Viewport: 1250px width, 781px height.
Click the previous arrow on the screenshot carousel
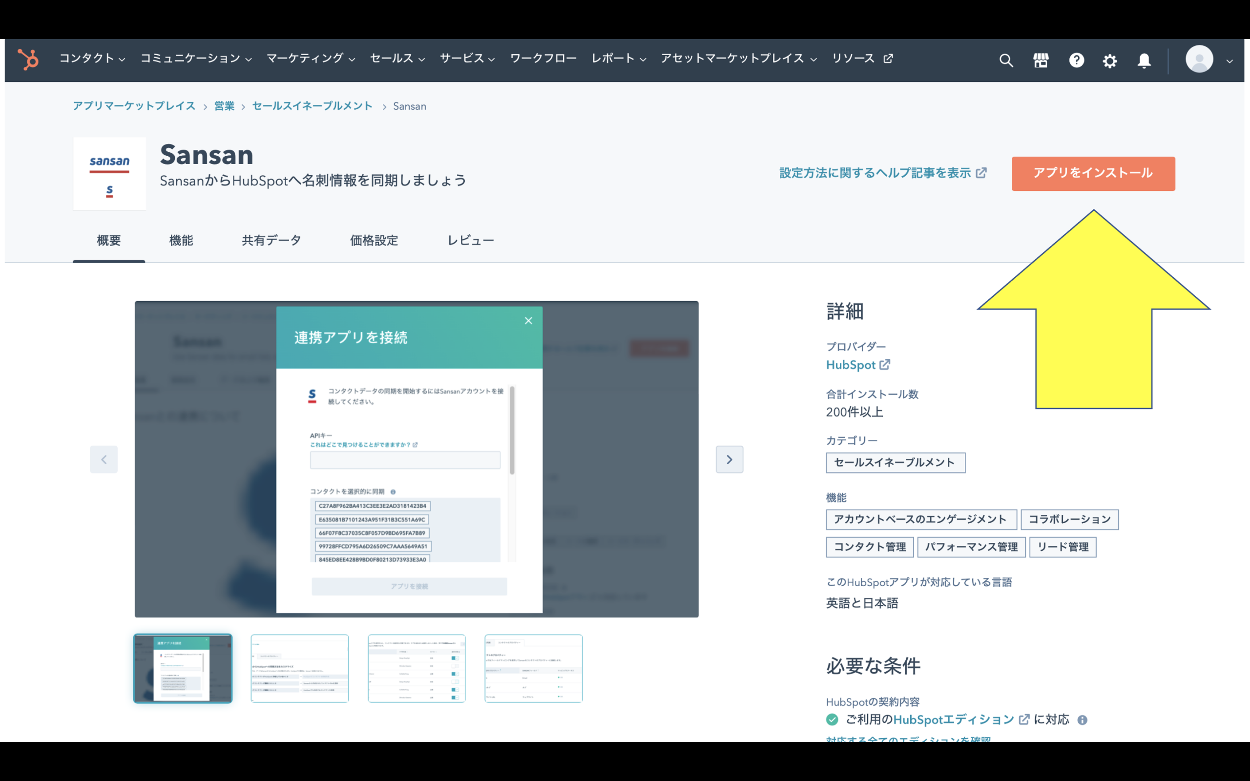click(104, 459)
